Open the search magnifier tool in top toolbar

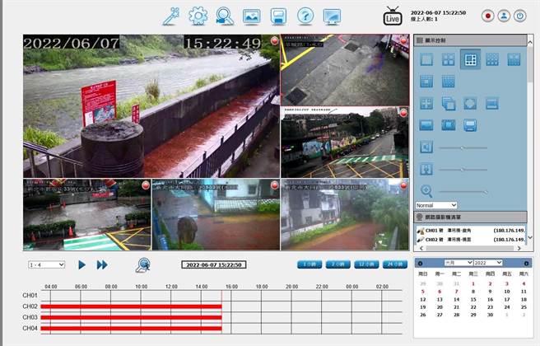(224, 16)
